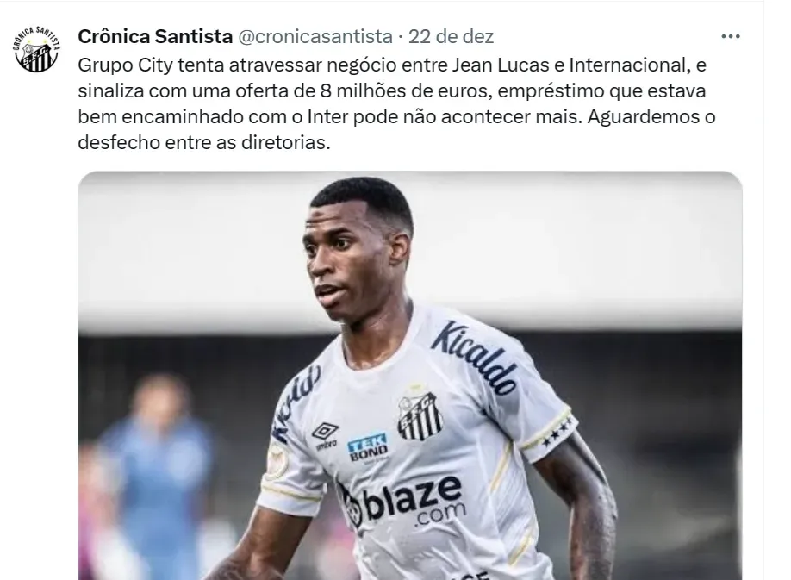Click the Crônica Santista profile avatar
This screenshot has height=580, width=791.
[36, 49]
